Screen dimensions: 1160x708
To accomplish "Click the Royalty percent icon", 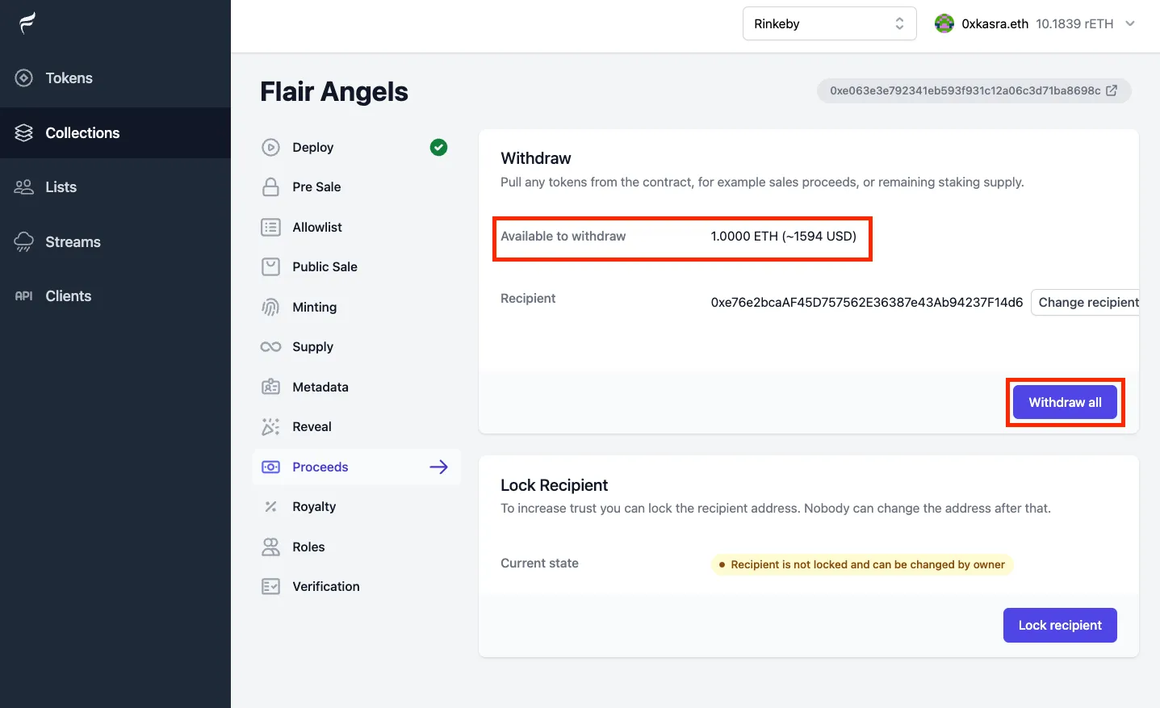I will click(270, 507).
